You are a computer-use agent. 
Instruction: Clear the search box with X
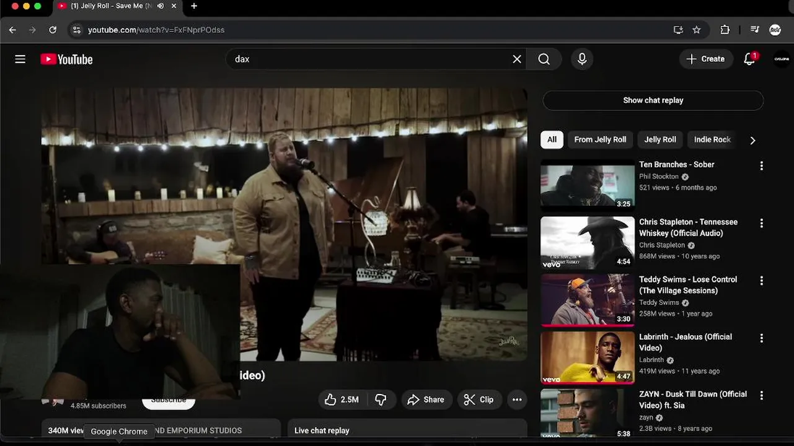517,59
